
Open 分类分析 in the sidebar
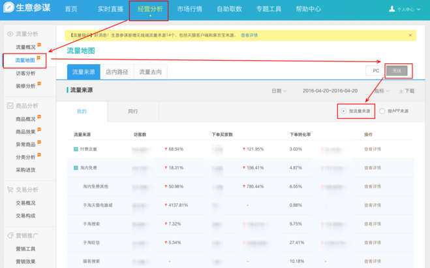click(x=25, y=158)
